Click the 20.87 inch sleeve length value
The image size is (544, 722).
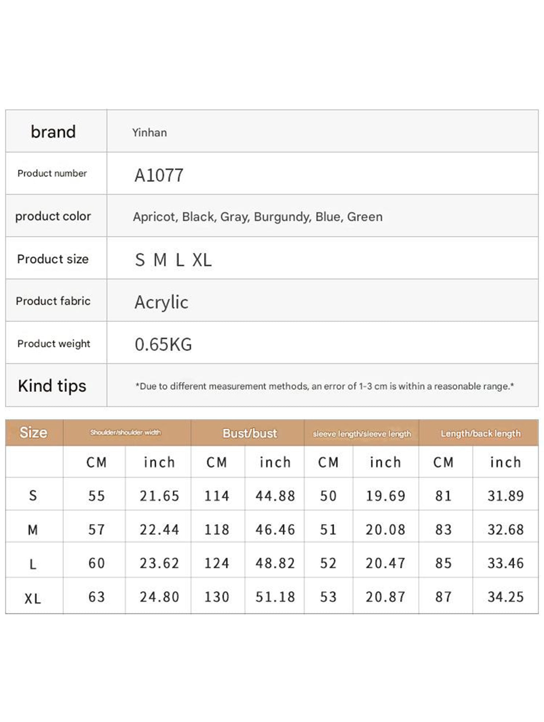pos(385,597)
